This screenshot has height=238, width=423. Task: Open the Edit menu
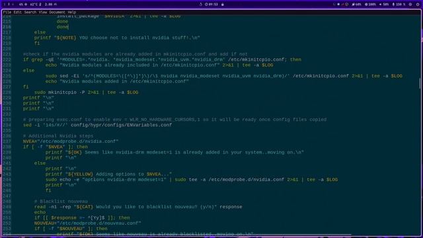[18, 12]
